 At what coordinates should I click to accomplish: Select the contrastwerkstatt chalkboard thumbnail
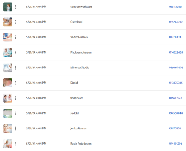click(x=8, y=7)
